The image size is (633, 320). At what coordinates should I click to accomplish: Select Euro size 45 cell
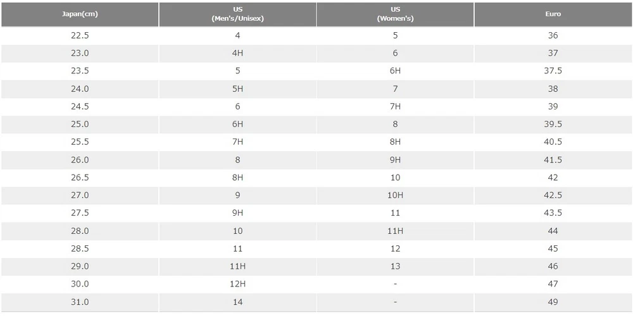(x=553, y=249)
